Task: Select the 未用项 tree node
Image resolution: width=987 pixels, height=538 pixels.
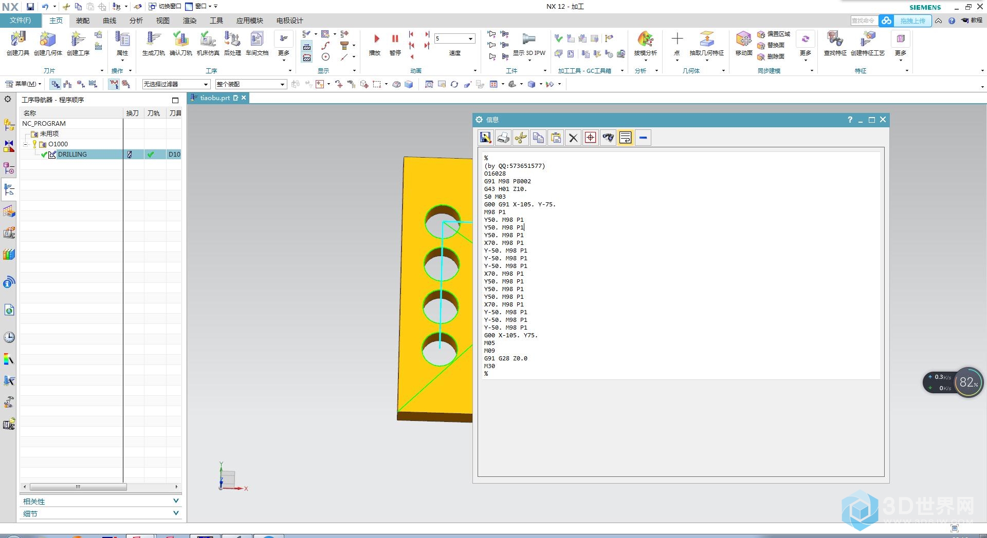Action: click(49, 134)
